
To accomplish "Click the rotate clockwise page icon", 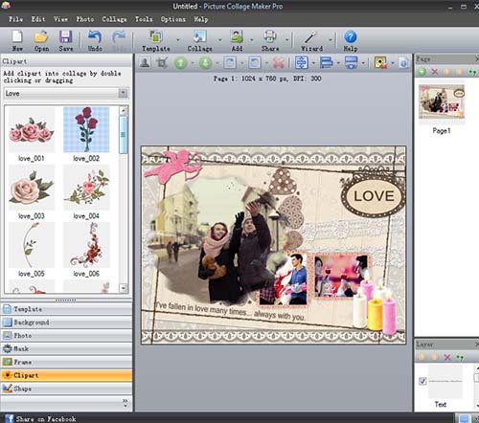I will click(230, 62).
